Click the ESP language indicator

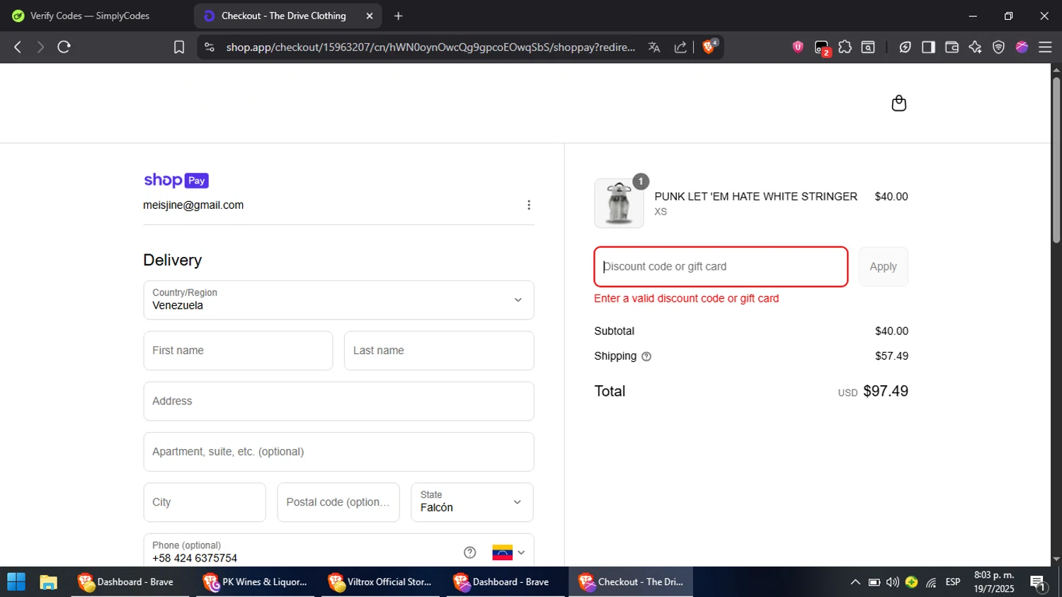click(x=953, y=582)
